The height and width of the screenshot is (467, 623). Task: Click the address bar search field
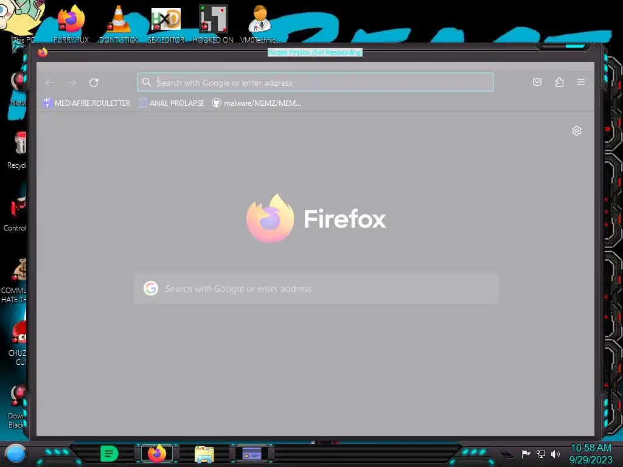pyautogui.click(x=316, y=82)
